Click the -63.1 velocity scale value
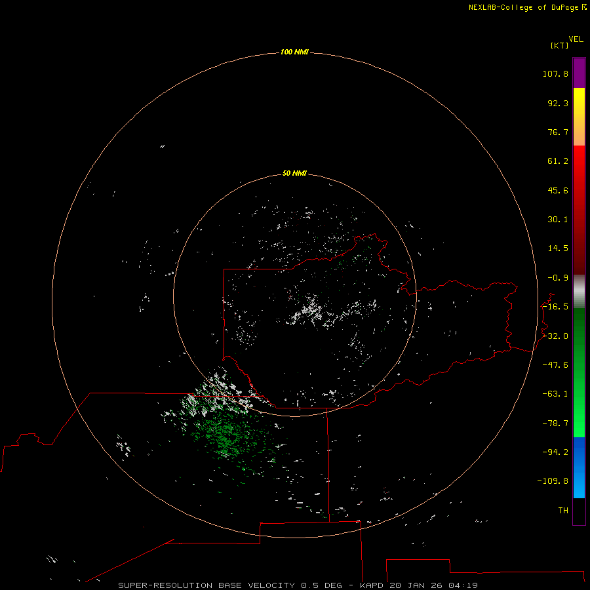 coord(555,394)
